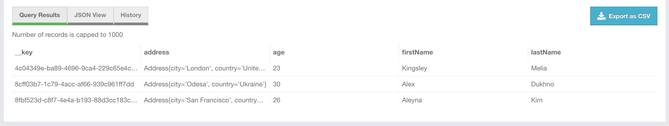Select the age cell showing 23
669x126 pixels.
pyautogui.click(x=277, y=68)
